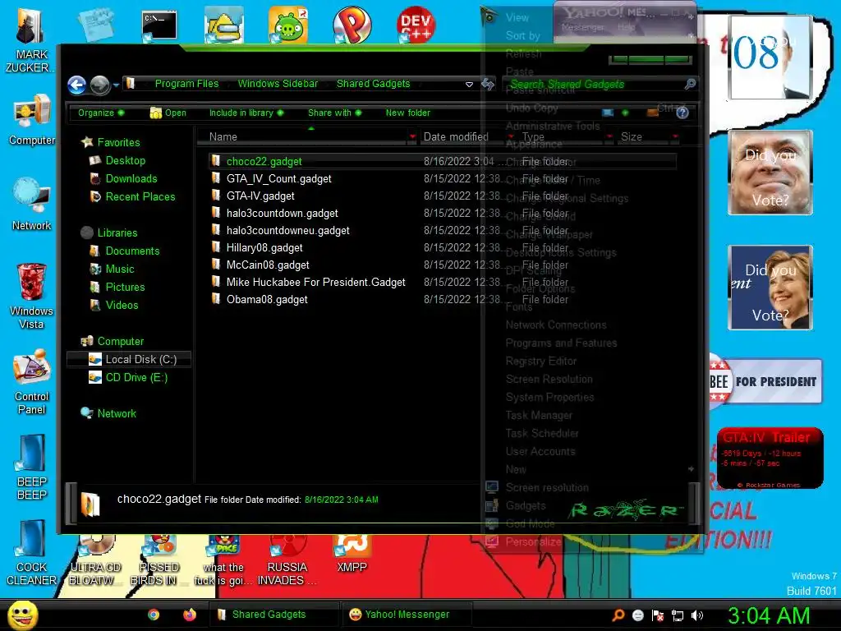The height and width of the screenshot is (631, 841).
Task: Open the Windows Vista recycle bin icon
Action: (31, 295)
